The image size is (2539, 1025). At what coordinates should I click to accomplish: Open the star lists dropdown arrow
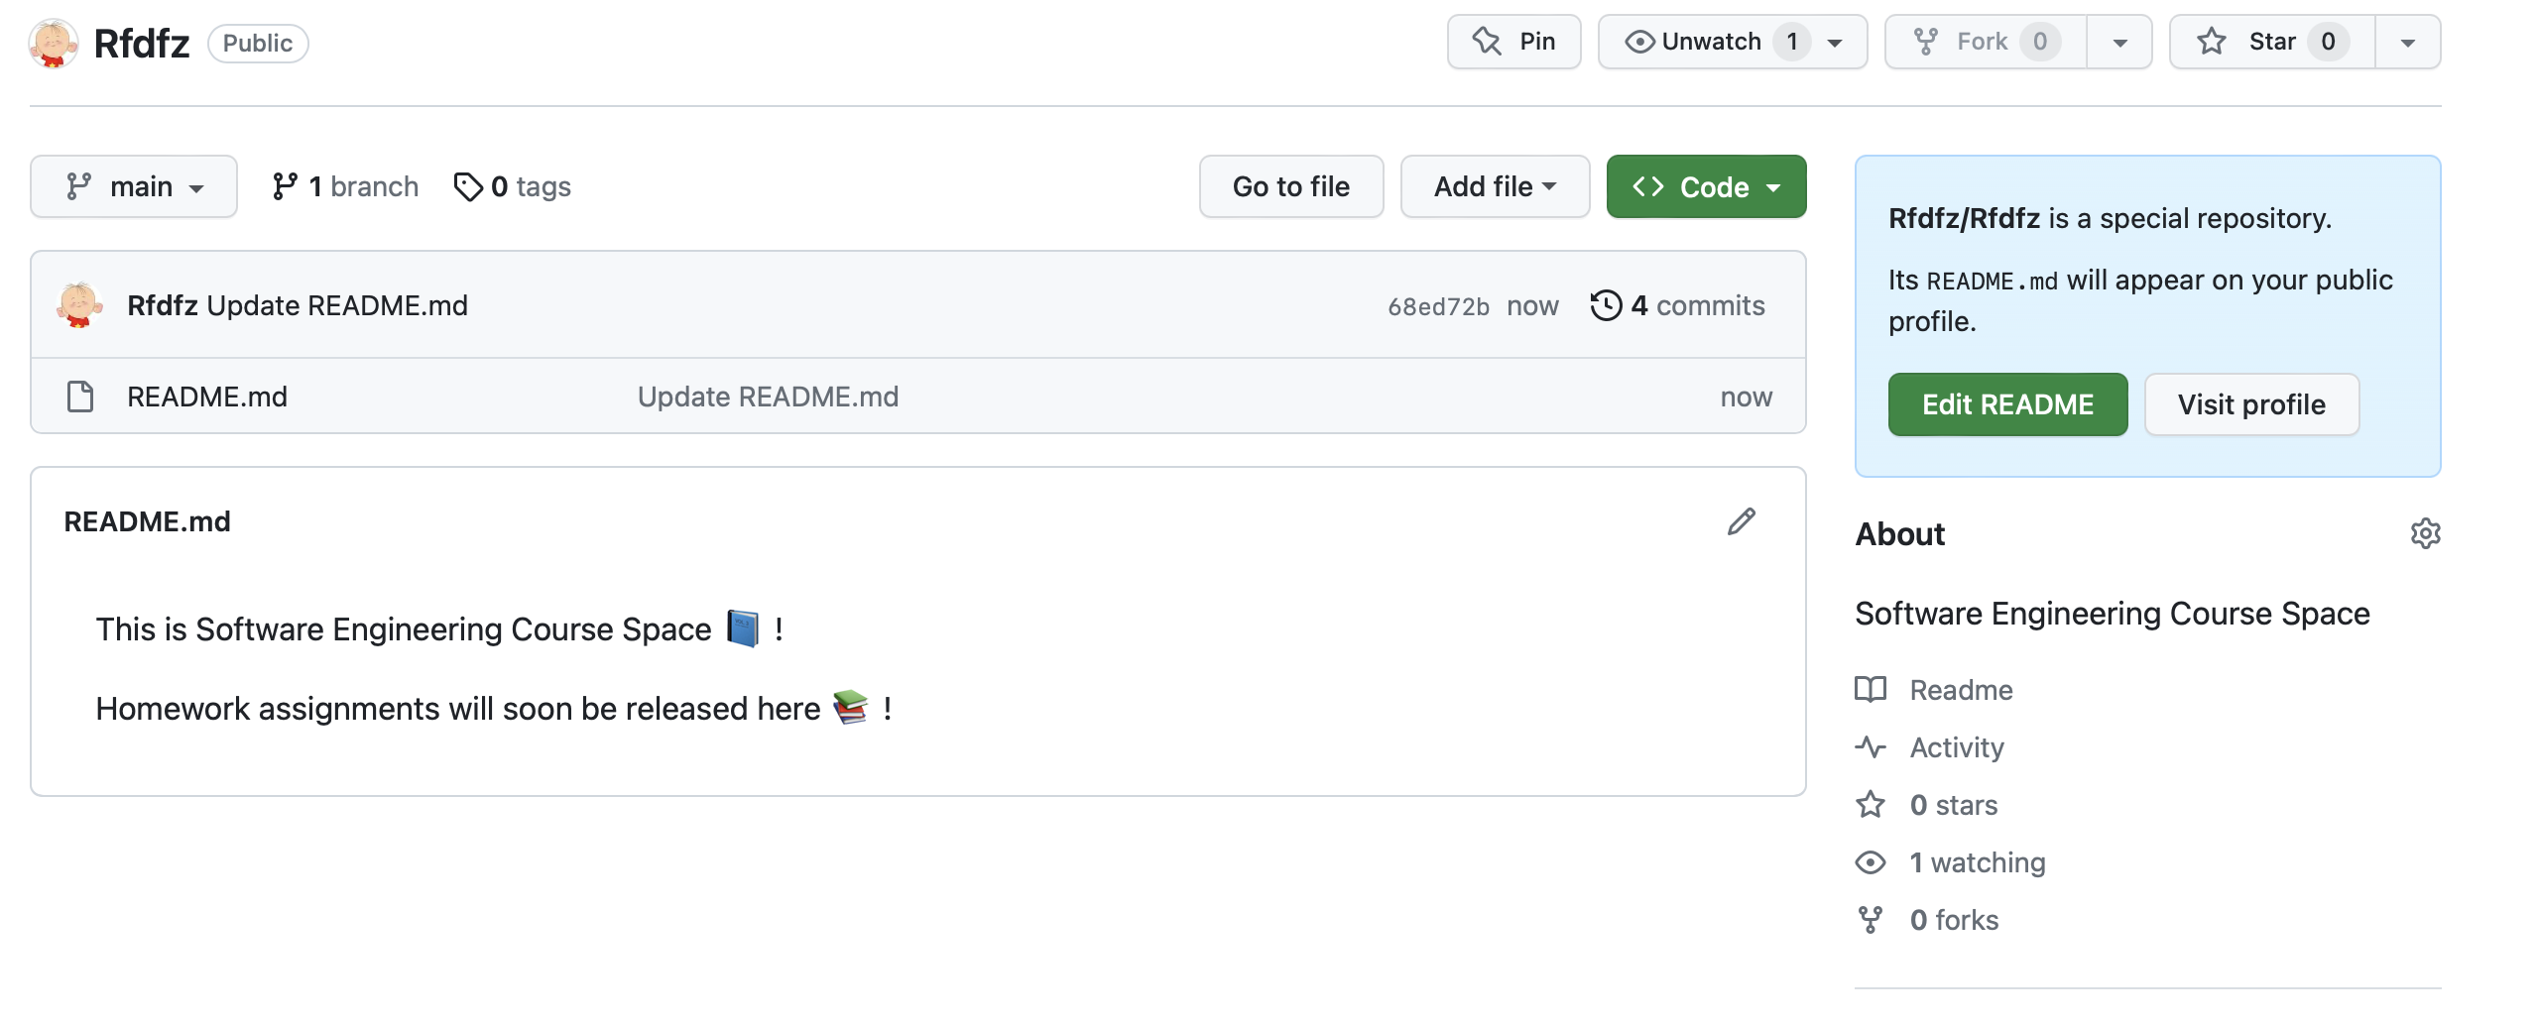point(2407,42)
